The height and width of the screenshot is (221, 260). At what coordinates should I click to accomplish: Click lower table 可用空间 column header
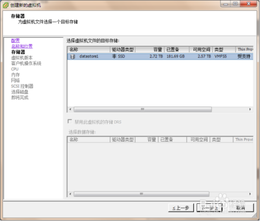pos(198,140)
